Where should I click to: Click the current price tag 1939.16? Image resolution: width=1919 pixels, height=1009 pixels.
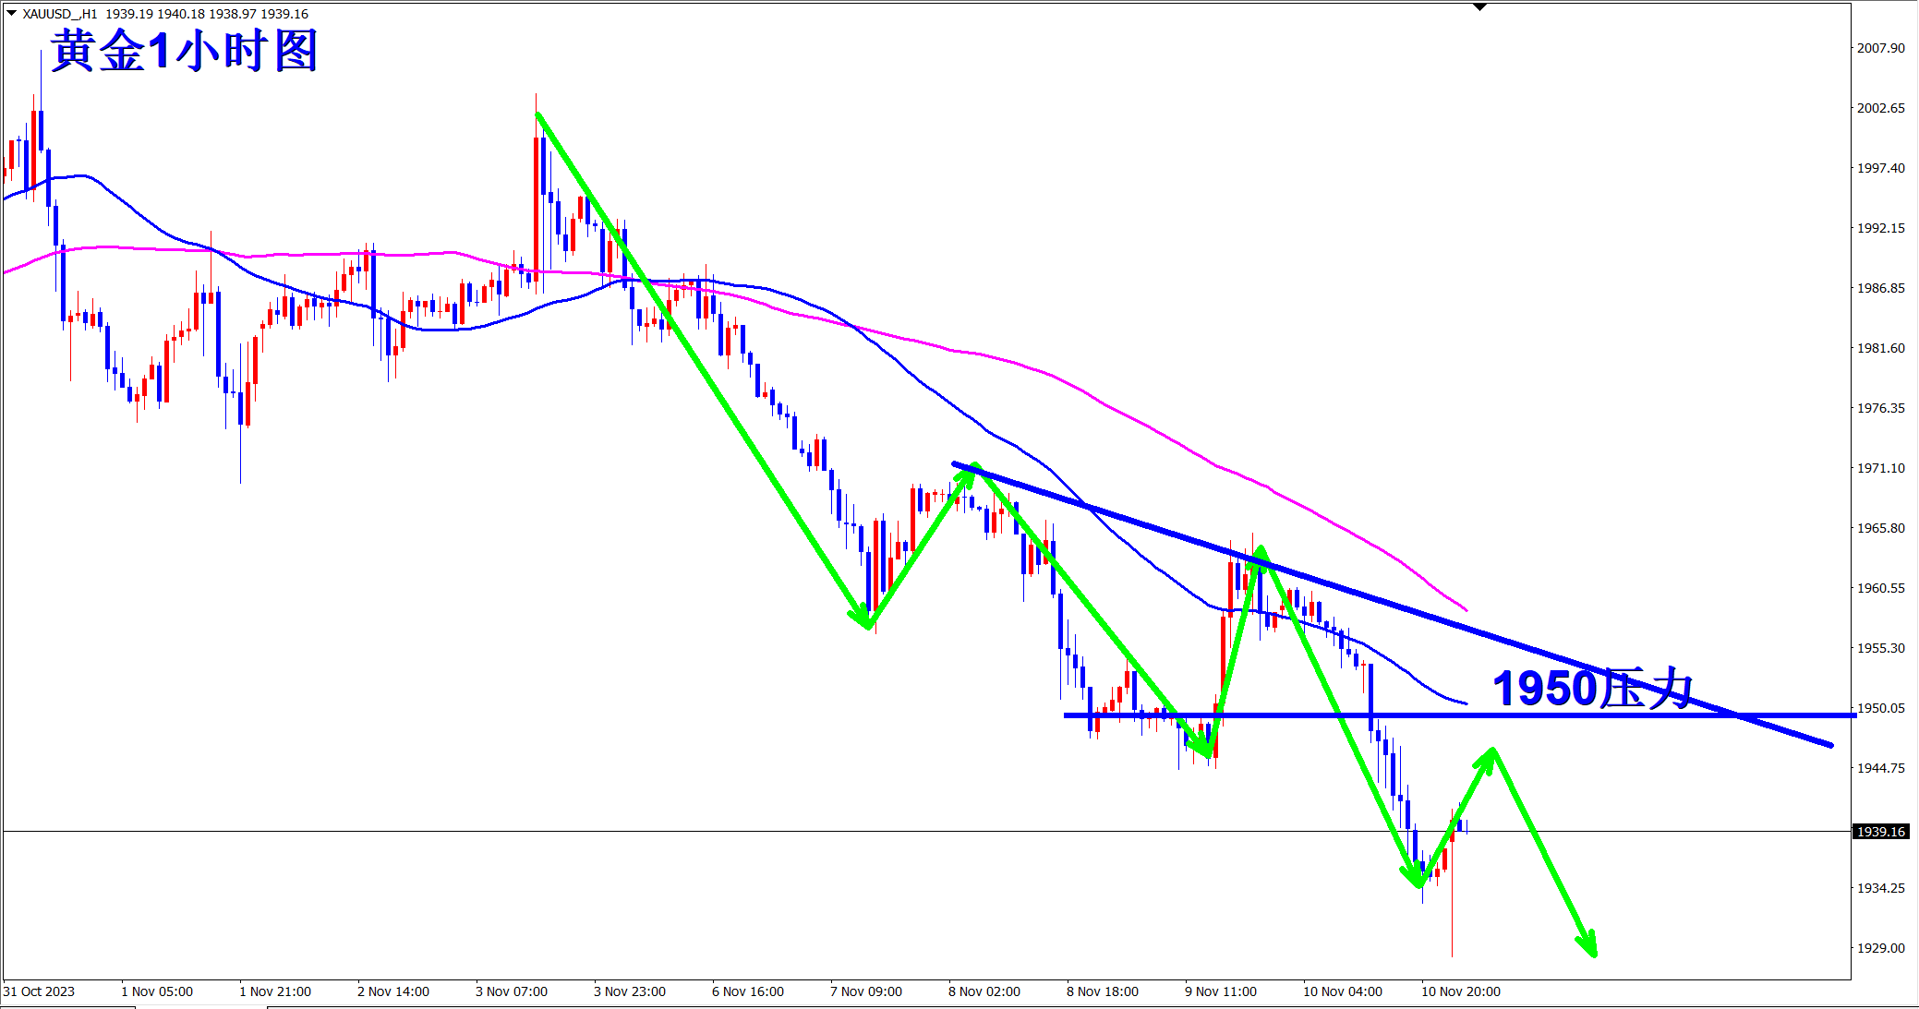[x=1880, y=832]
